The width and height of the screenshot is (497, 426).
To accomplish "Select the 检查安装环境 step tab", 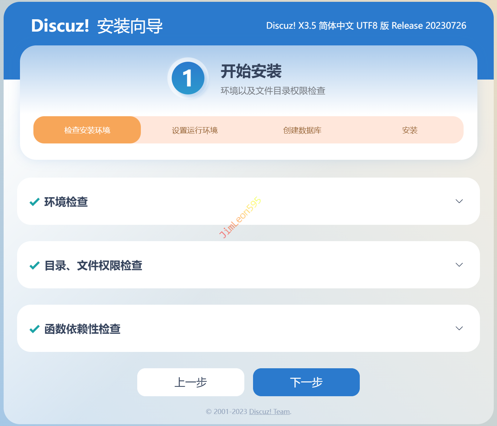I will tap(87, 130).
